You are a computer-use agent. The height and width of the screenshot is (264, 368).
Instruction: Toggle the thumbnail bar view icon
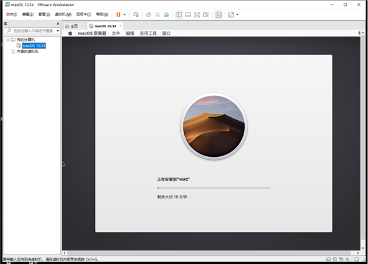188,15
